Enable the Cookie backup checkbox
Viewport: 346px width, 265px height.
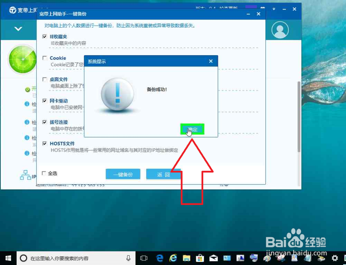click(45, 58)
